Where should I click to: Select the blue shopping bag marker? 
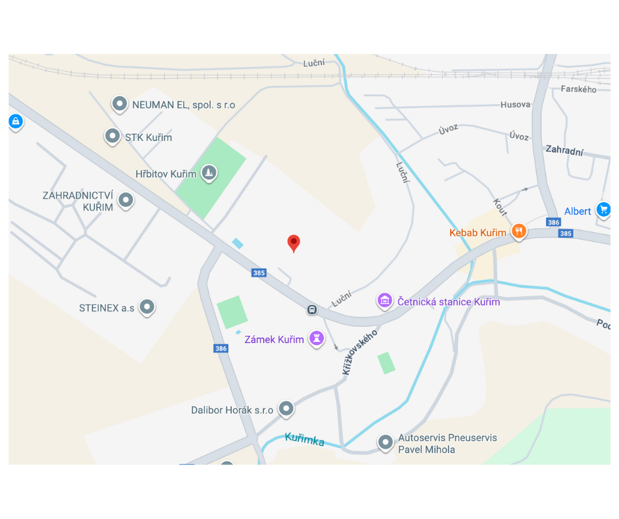click(16, 122)
